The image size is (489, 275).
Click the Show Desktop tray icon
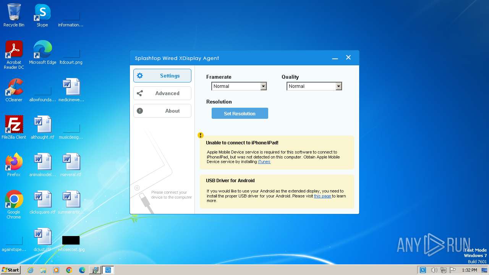(485, 270)
